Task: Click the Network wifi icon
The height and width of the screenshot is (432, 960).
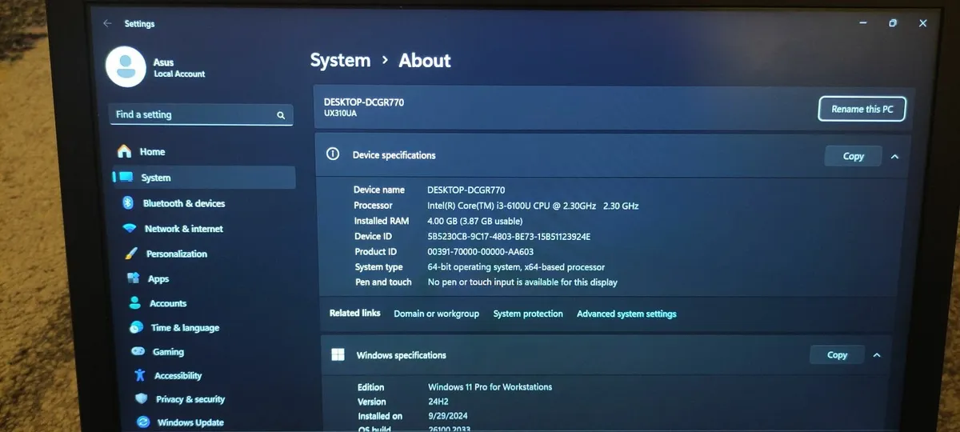Action: (130, 228)
